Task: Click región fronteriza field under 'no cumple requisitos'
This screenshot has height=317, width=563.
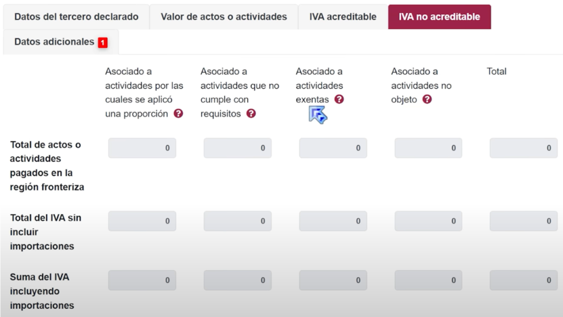Action: click(x=238, y=148)
